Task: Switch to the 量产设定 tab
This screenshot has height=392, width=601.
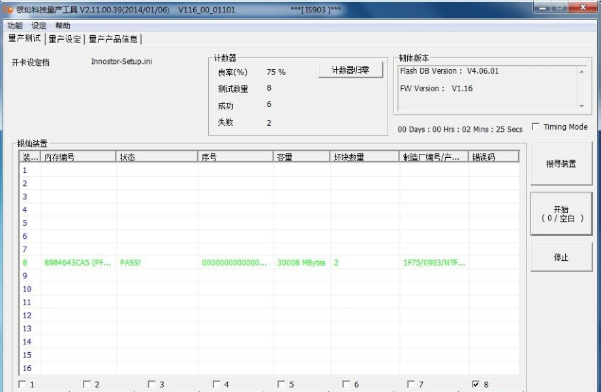Action: pos(65,39)
